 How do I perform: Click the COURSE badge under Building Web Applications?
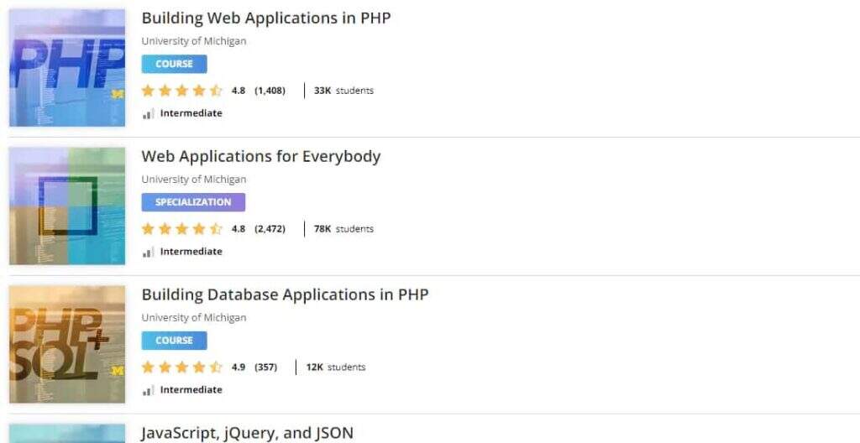[x=174, y=64]
